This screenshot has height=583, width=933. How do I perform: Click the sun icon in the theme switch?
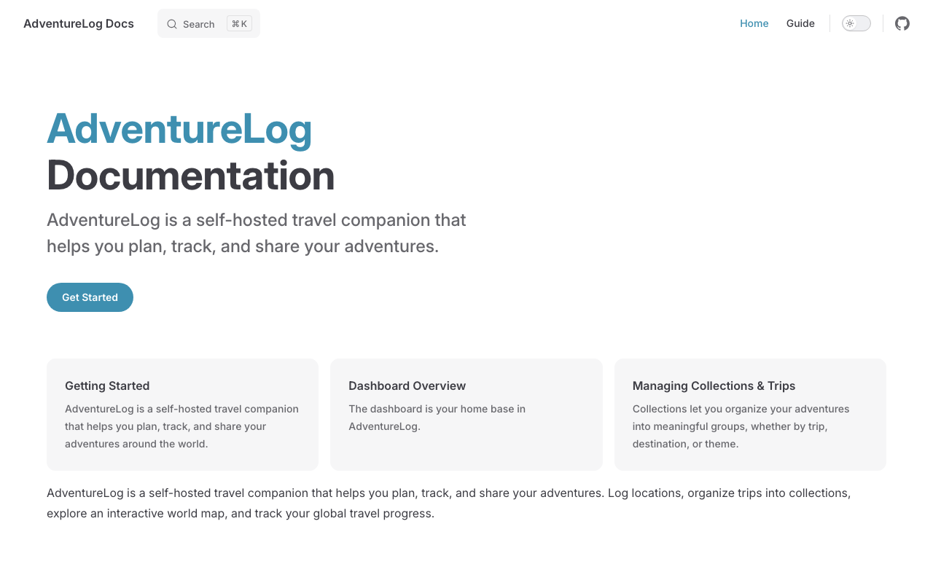point(850,23)
